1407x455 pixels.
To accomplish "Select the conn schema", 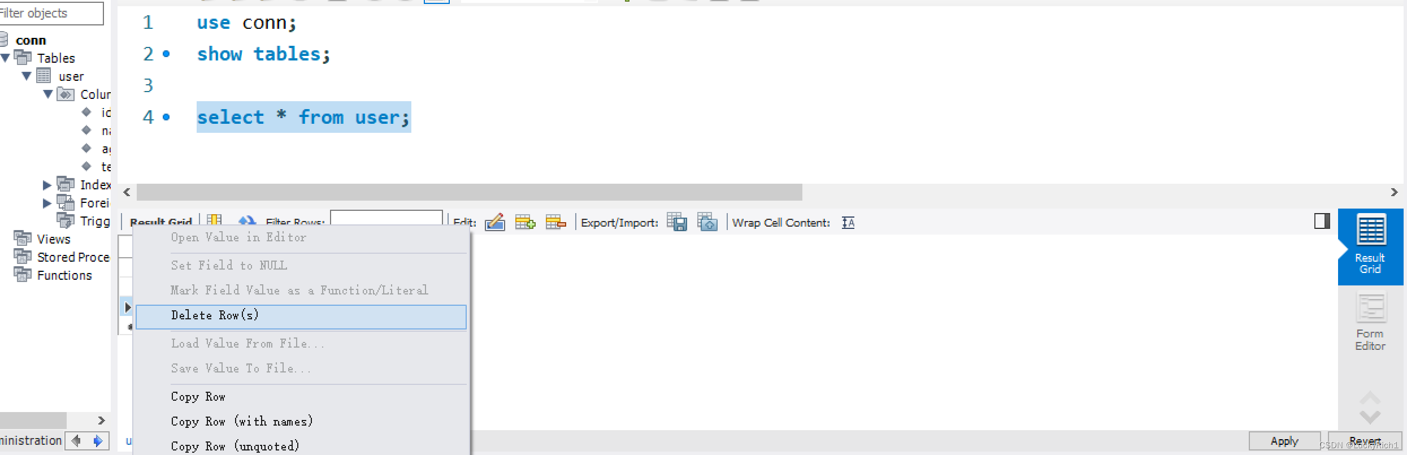I will [31, 40].
